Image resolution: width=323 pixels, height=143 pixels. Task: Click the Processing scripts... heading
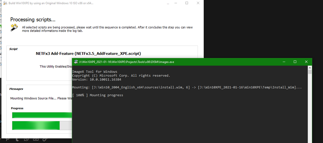[x=33, y=20]
